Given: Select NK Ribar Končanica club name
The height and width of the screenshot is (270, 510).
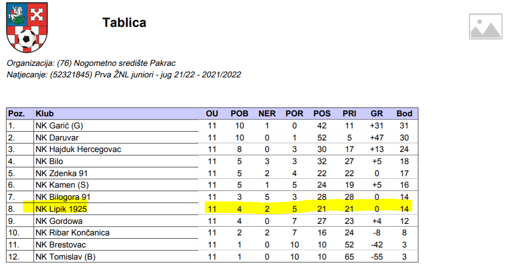Looking at the screenshot, I should click(x=72, y=233).
